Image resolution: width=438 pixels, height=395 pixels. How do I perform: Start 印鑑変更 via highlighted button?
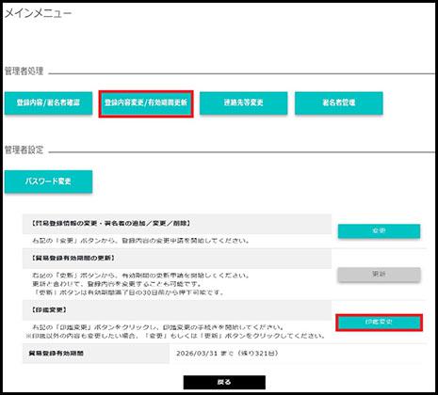point(379,323)
